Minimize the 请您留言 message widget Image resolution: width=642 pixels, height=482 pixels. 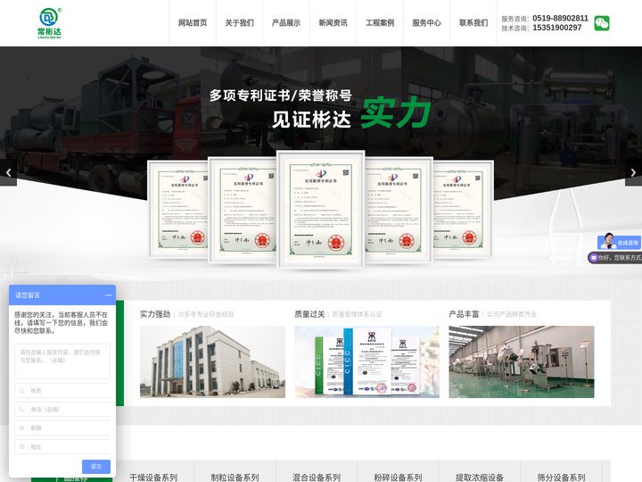tap(109, 295)
